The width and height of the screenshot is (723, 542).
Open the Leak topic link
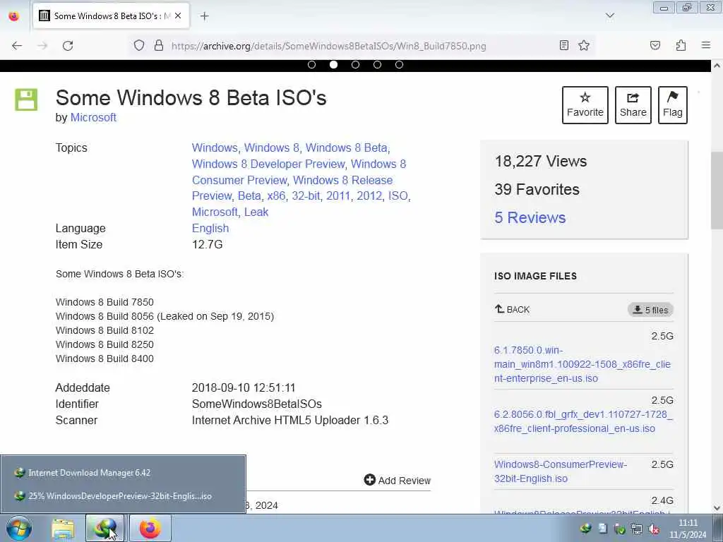(x=256, y=212)
